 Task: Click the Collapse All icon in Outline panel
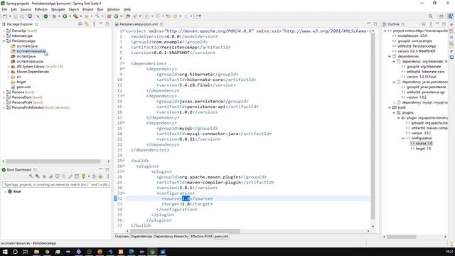point(424,24)
